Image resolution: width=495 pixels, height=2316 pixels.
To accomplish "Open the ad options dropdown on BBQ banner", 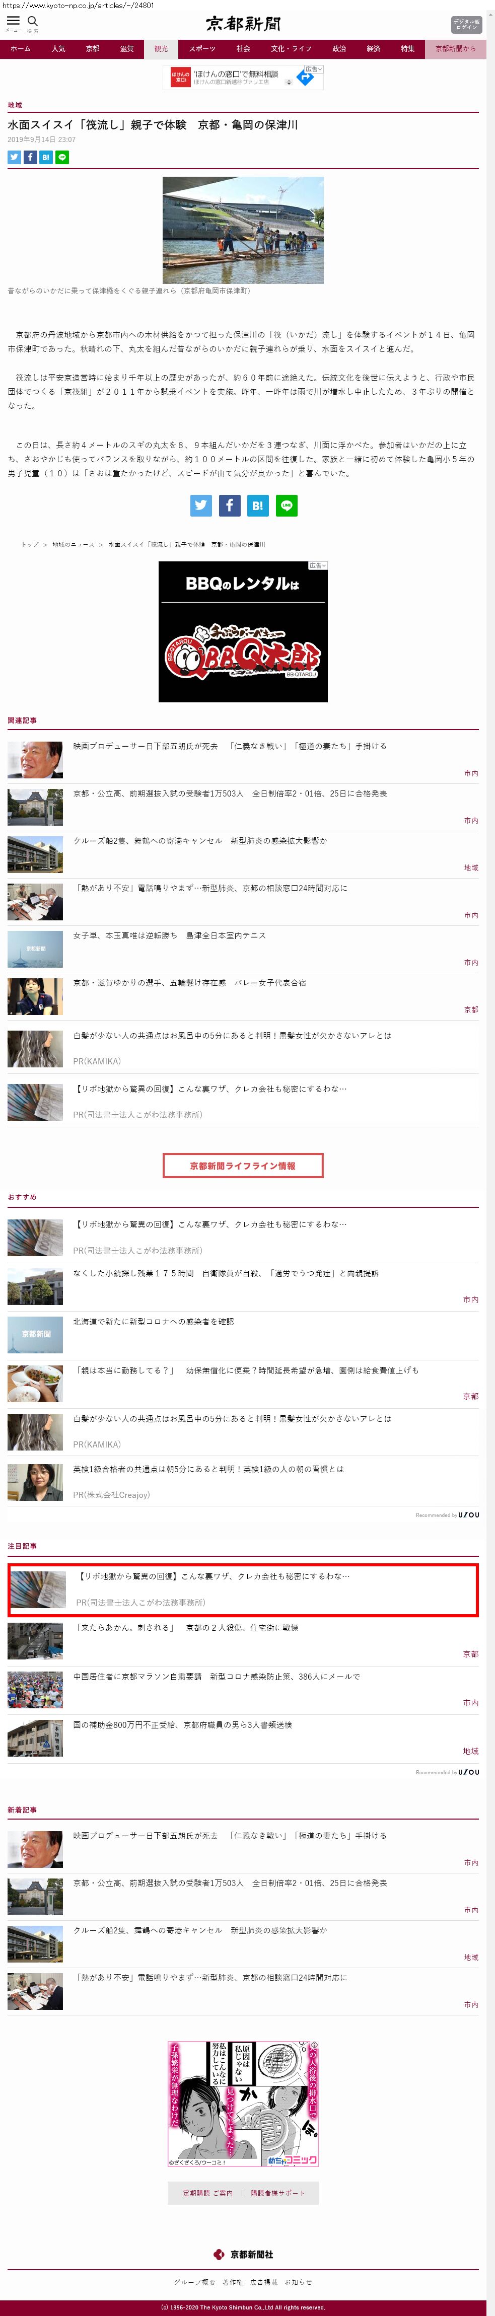I will (x=318, y=565).
